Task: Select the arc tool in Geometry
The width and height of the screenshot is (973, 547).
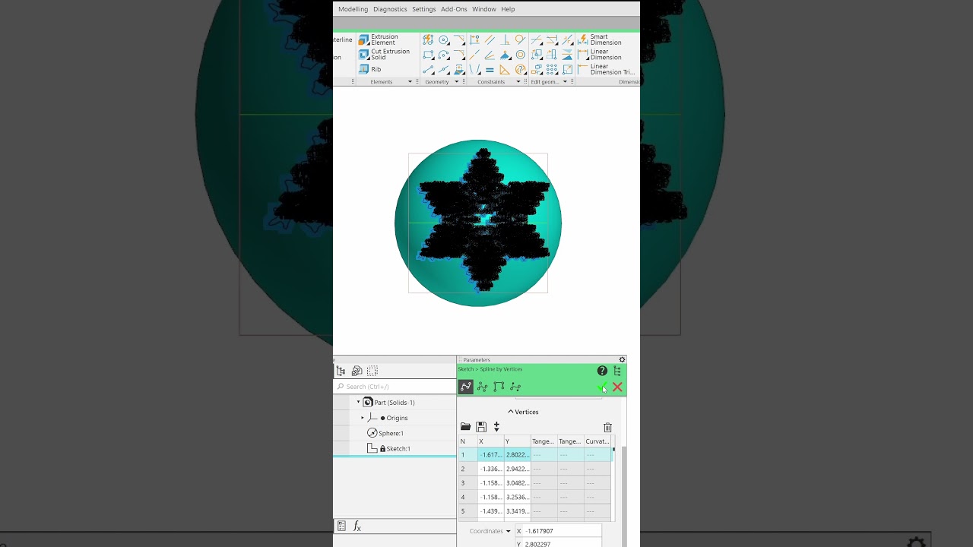Action: click(x=443, y=55)
